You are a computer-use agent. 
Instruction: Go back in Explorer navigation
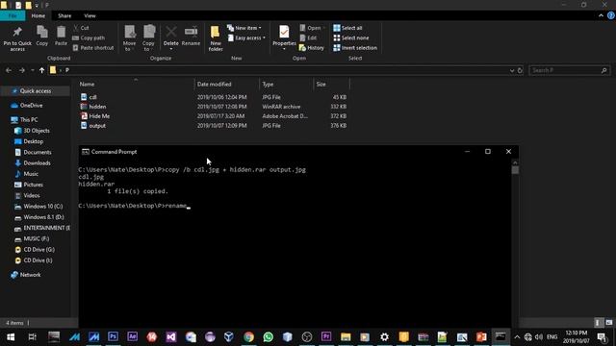(x=9, y=70)
